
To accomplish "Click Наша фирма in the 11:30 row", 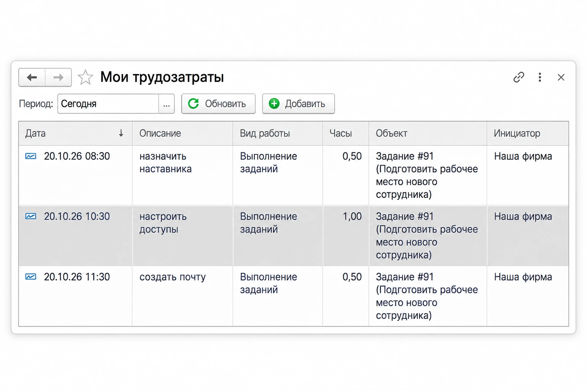I will click(523, 277).
